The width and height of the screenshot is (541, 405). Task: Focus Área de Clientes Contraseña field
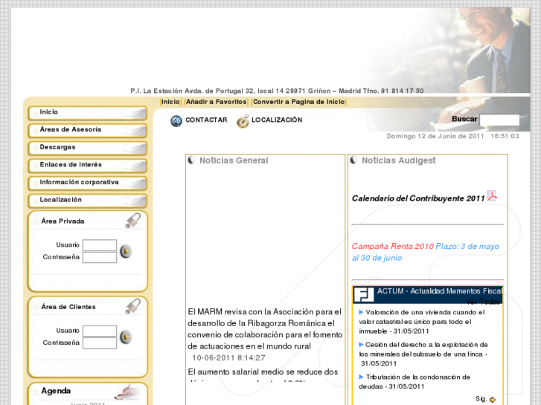pyautogui.click(x=100, y=343)
